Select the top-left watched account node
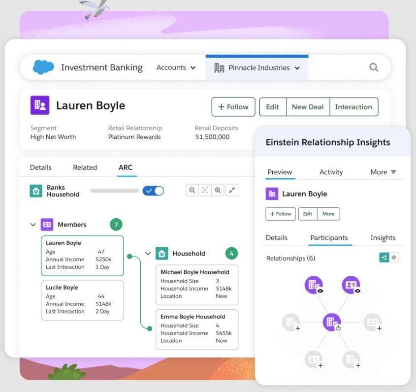This screenshot has width=416, height=392. [314, 285]
